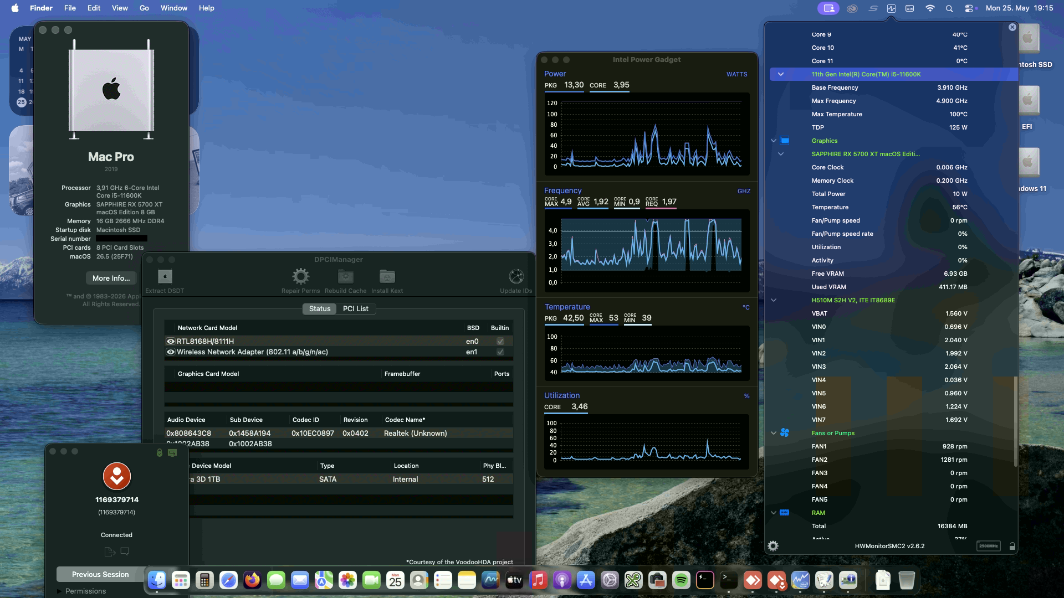Image resolution: width=1064 pixels, height=598 pixels.
Task: Collapse SAPPHIRE RX 5700 XT subsection
Action: pos(780,154)
